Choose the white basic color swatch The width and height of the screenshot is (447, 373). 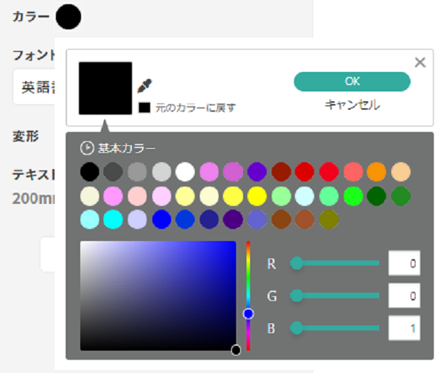click(185, 172)
